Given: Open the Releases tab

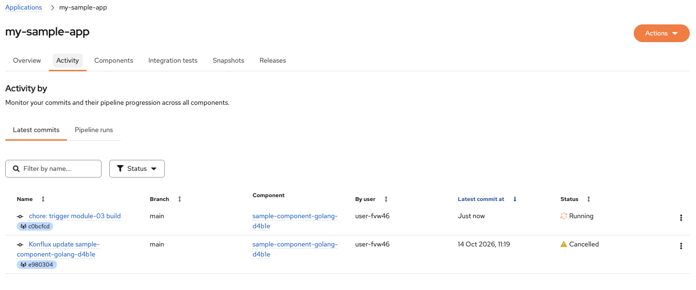Looking at the screenshot, I should coord(273,61).
